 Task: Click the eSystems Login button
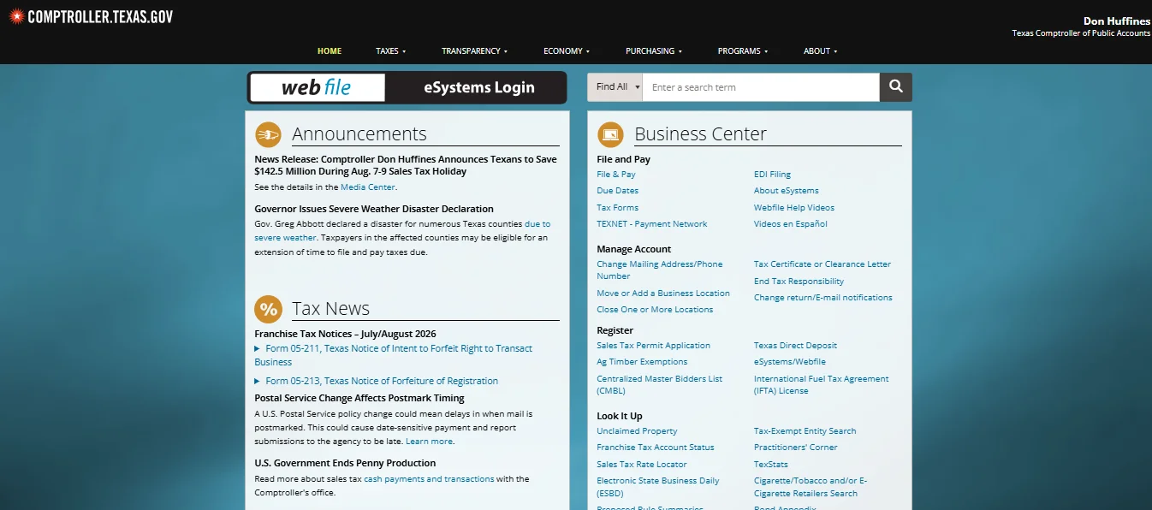click(x=479, y=87)
